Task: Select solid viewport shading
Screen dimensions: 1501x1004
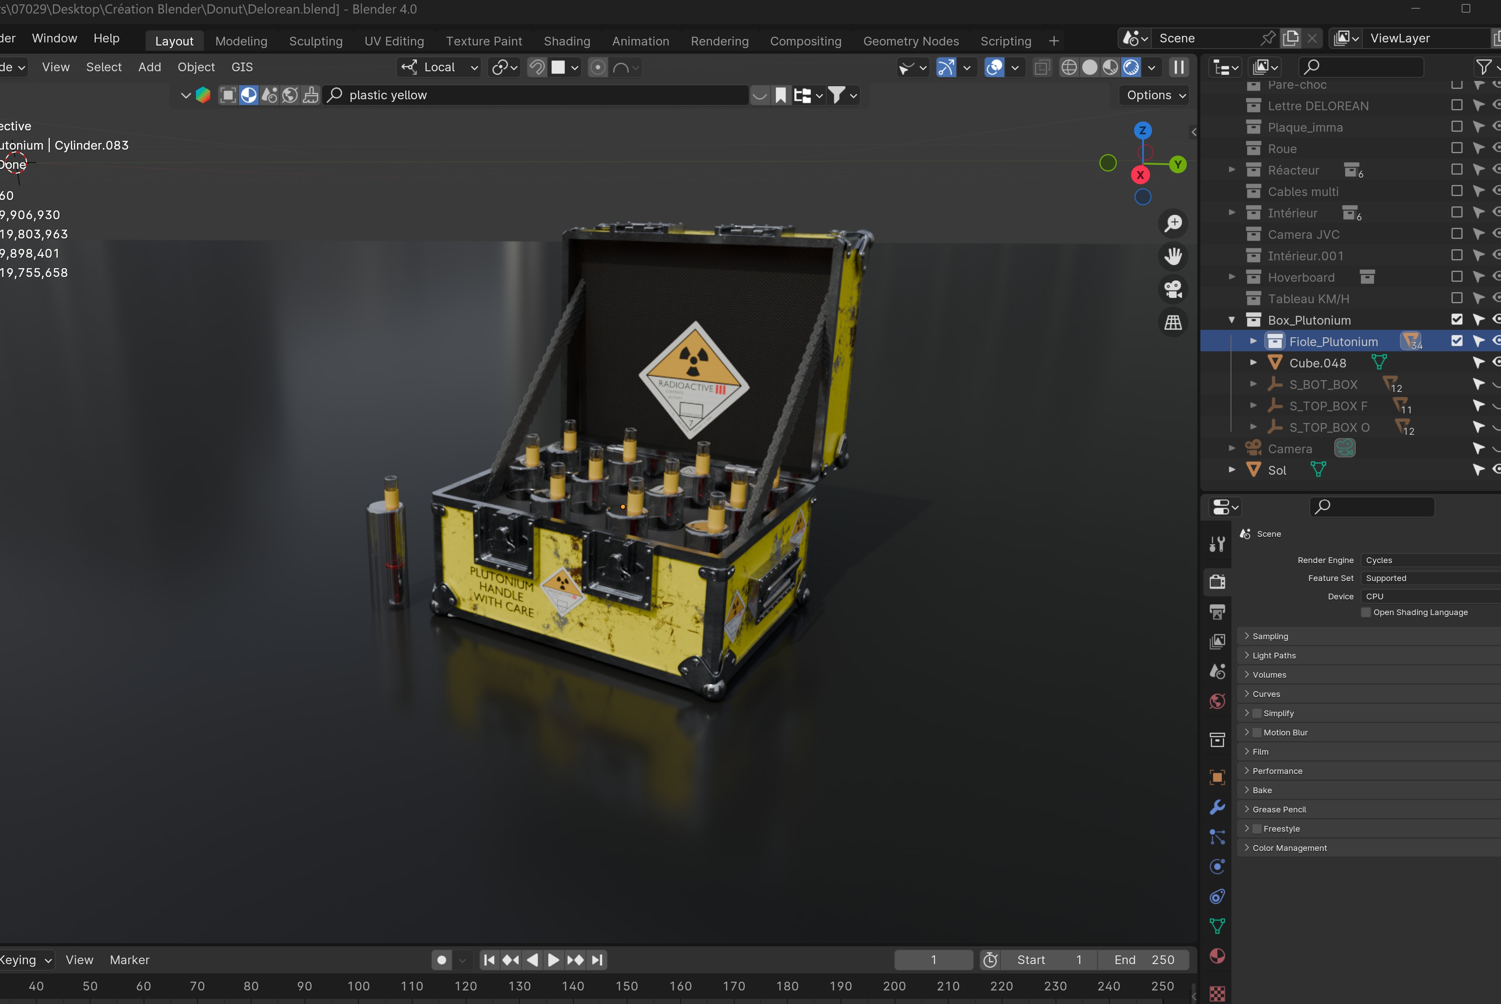Action: click(x=1089, y=67)
